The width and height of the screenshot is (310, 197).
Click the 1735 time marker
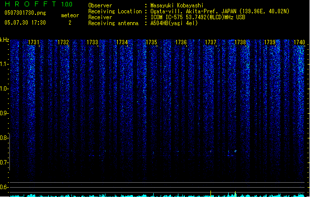pyautogui.click(x=151, y=42)
